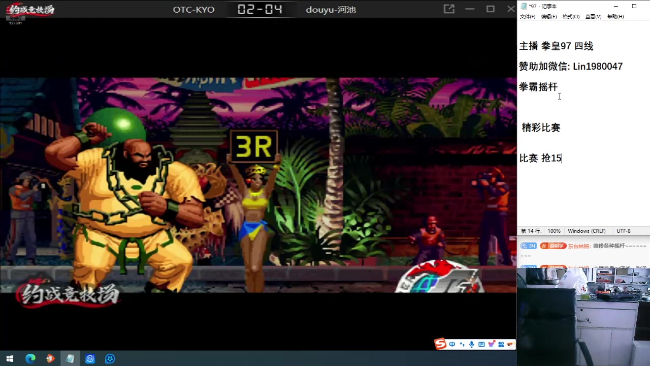This screenshot has width=650, height=366.
Task: Open Notepad 编辑(E) menu
Action: click(x=549, y=17)
